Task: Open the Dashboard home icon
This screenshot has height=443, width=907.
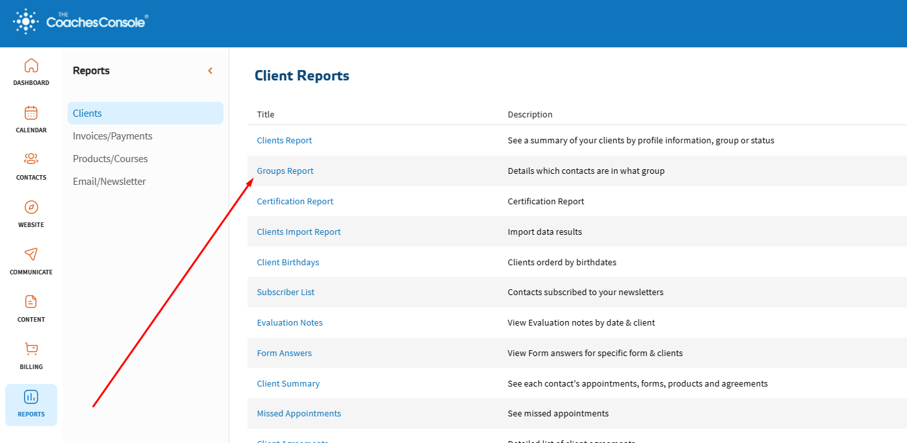Action: coord(31,66)
